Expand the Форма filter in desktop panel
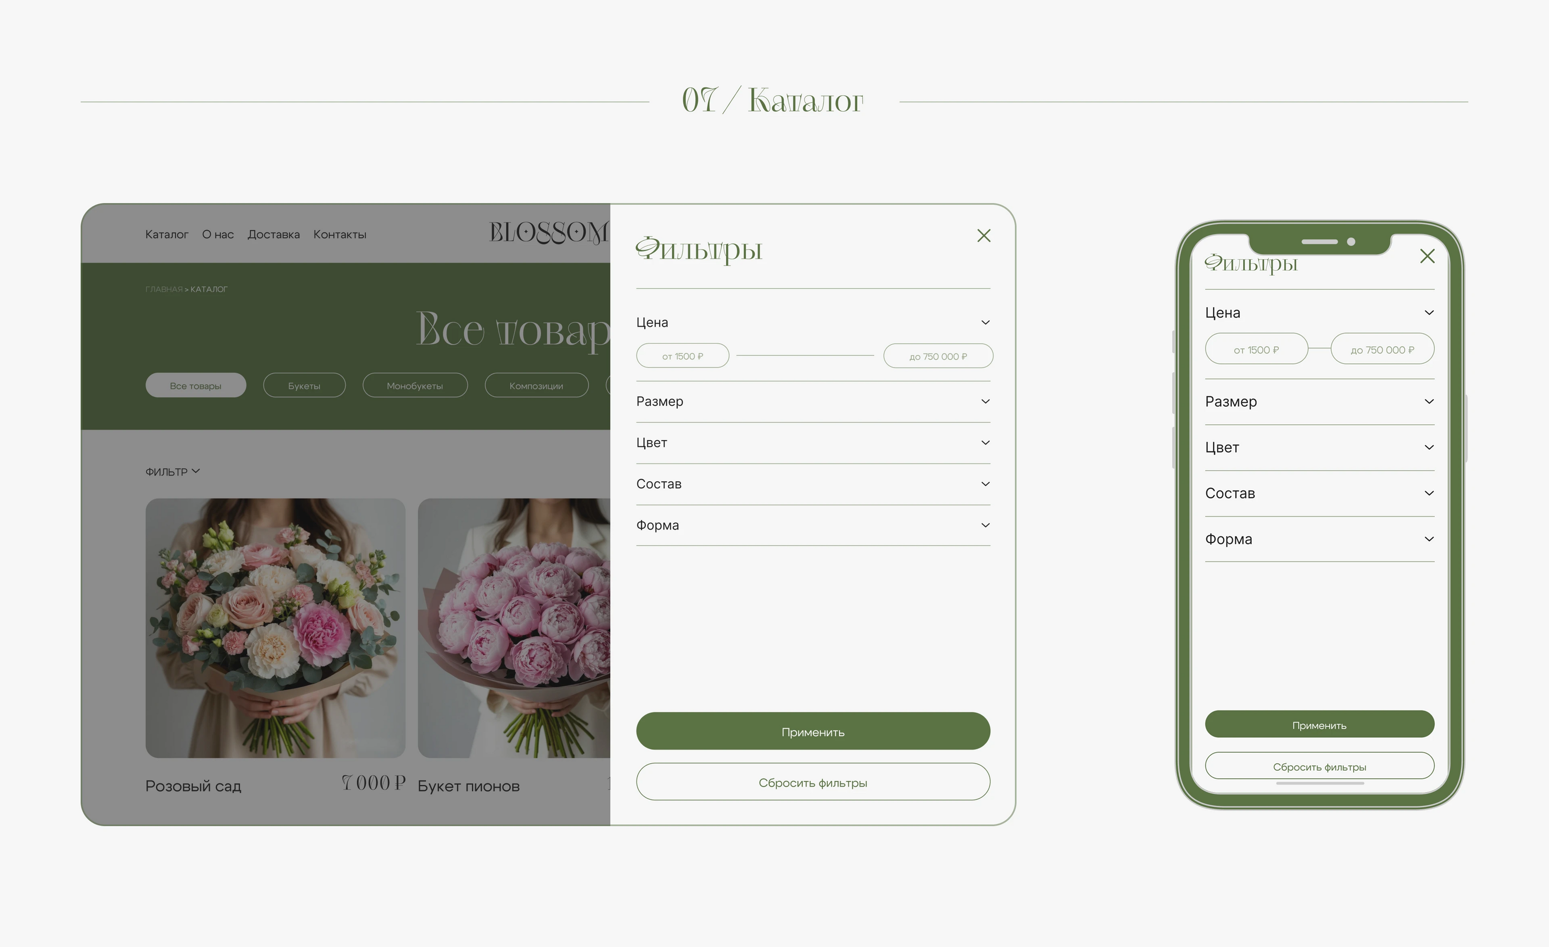The height and width of the screenshot is (947, 1549). coord(985,525)
